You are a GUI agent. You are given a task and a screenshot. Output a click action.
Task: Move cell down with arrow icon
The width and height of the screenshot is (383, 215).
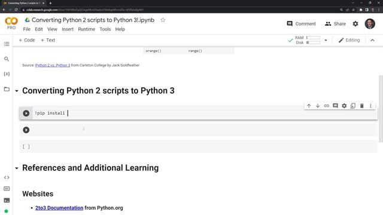pos(318,106)
